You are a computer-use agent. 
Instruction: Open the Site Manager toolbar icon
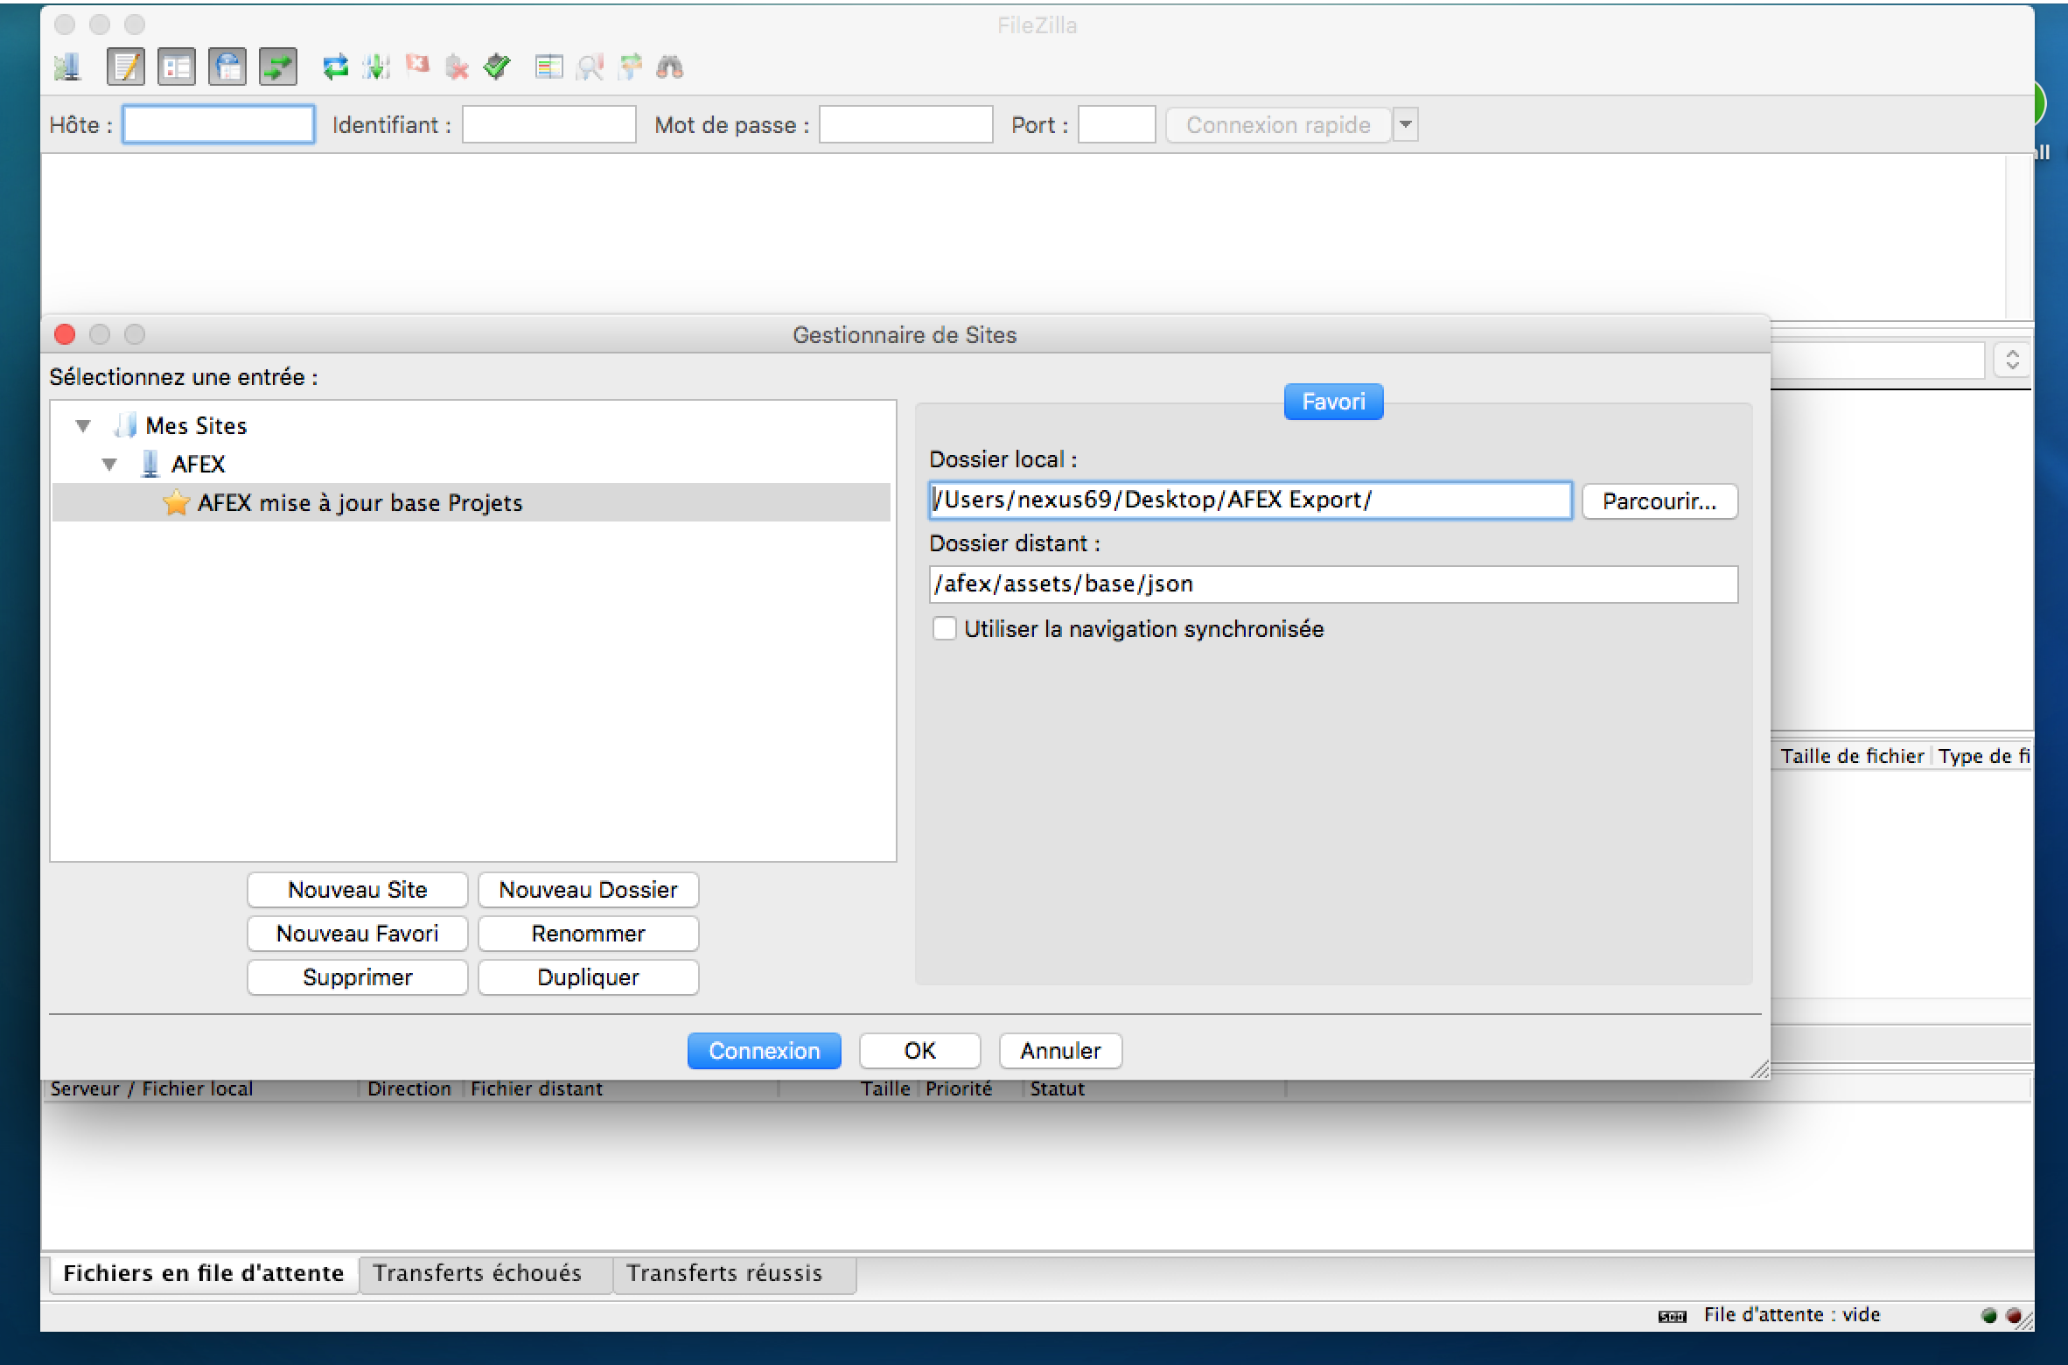[66, 66]
